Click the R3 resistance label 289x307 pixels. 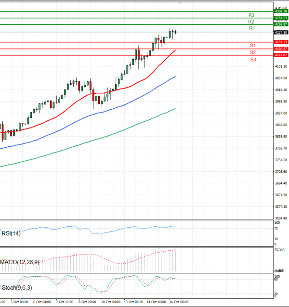pyautogui.click(x=251, y=16)
